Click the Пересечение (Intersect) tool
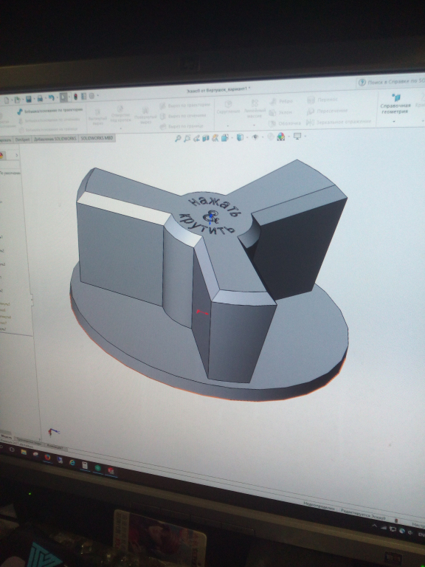Screen dimensions: 425x567 (x=328, y=111)
